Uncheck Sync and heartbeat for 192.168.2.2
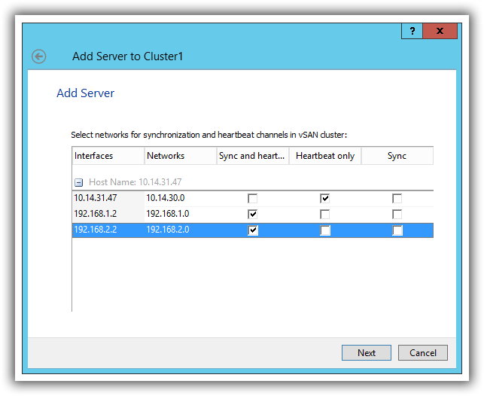 [x=252, y=230]
